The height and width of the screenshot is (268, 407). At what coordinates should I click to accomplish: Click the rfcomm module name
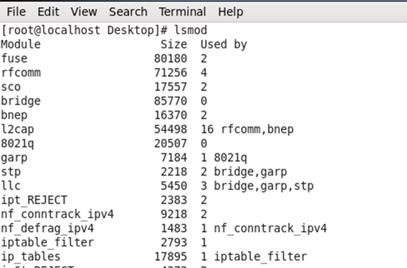click(x=21, y=72)
